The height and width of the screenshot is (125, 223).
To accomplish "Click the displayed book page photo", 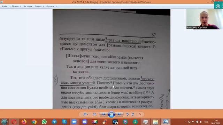I will tap(111, 59).
